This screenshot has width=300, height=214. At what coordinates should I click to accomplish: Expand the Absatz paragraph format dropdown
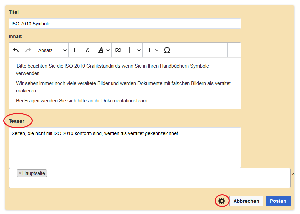tap(52, 50)
